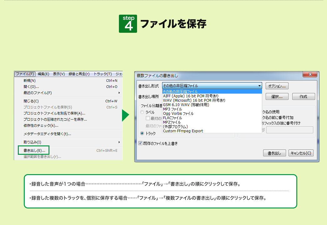Select Custom FFmpeg Export option
Viewport: 327px width, 225px height.
click(212, 131)
